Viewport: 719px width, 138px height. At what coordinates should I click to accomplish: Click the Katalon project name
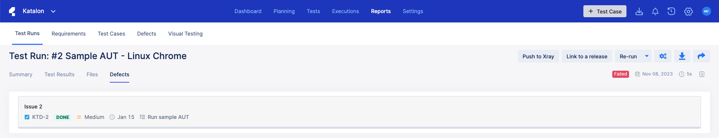pyautogui.click(x=33, y=11)
